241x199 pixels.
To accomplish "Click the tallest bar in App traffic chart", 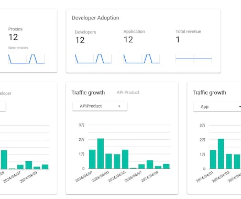I will 221,154.
